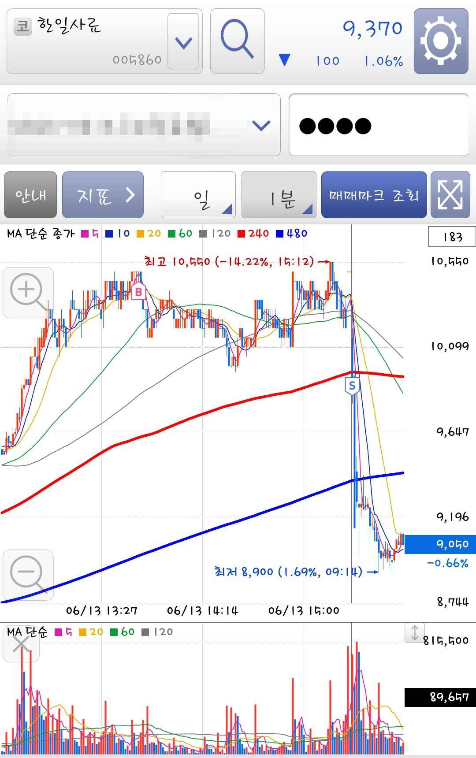Toggle the MA 10 navy legend swatch

(109, 234)
